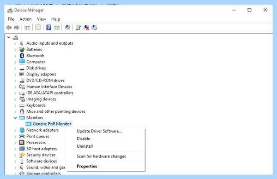Screen dimensions: 277x179
Task: Click the Uninstall device toolbar icon with red X
Action: [x=86, y=28]
